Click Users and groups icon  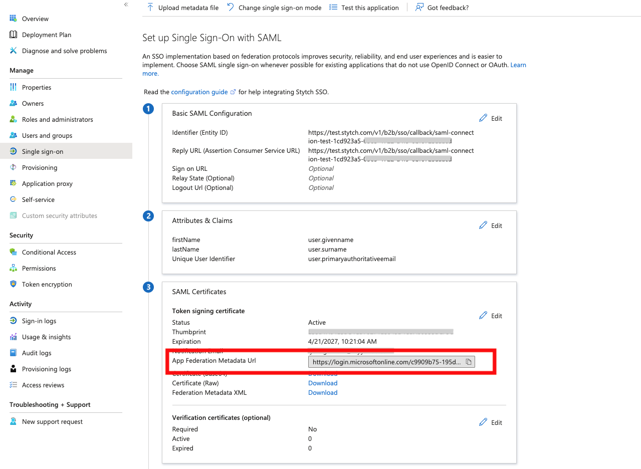click(x=13, y=135)
